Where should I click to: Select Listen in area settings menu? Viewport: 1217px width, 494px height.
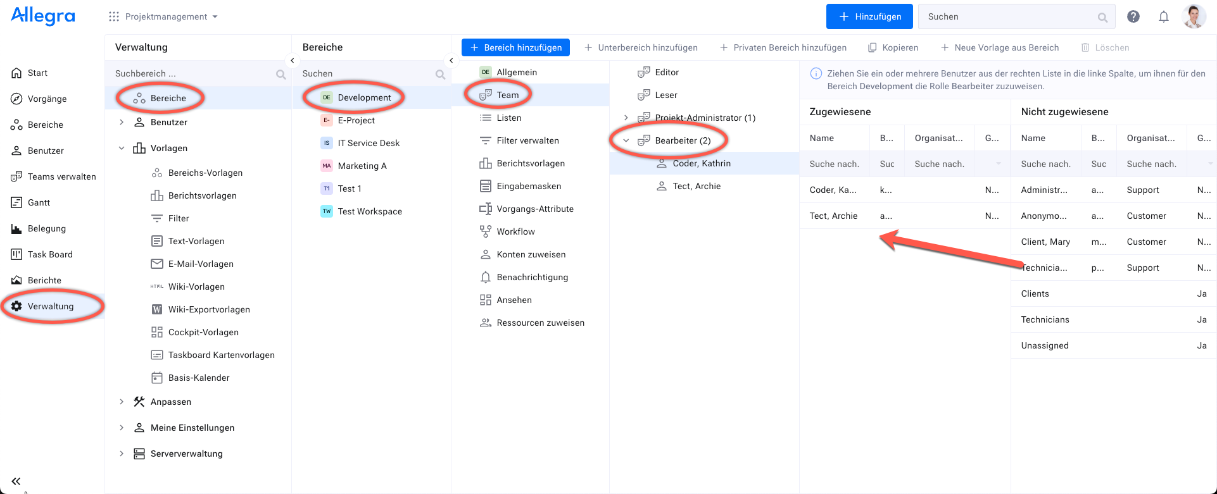[508, 118]
